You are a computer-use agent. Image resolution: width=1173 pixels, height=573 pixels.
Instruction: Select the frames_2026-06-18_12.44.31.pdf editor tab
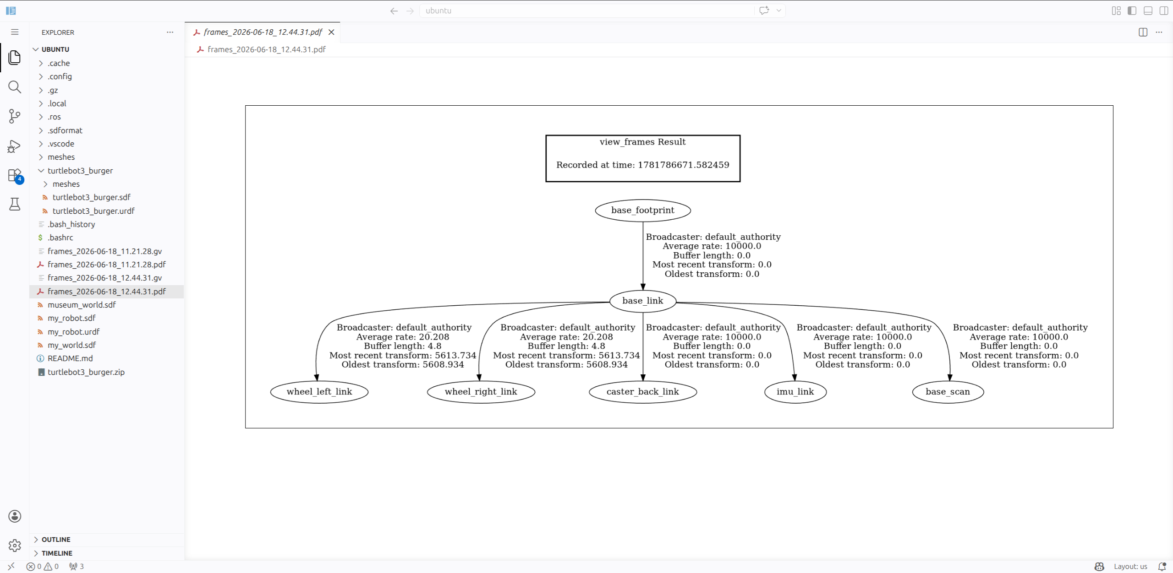click(263, 32)
